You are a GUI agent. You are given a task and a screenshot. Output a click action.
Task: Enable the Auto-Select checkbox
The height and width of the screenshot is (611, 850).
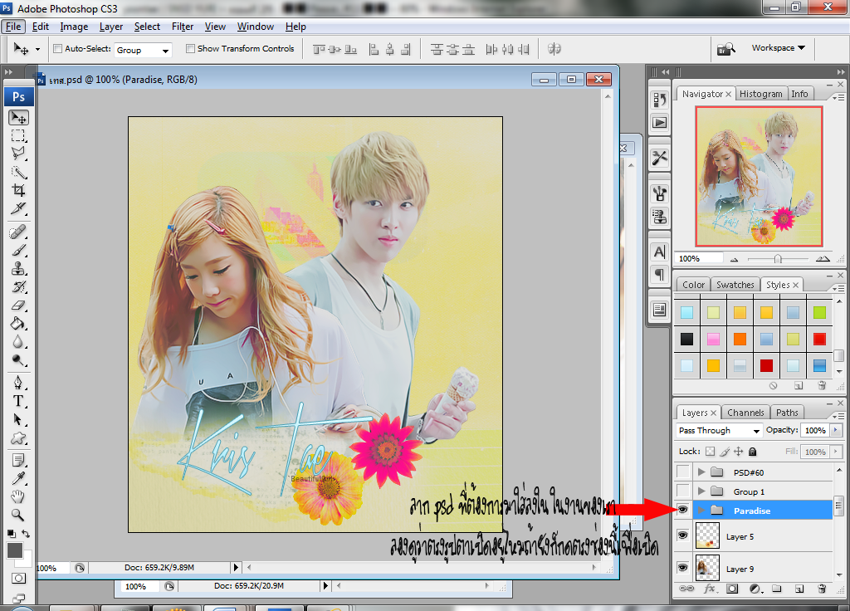tap(57, 49)
